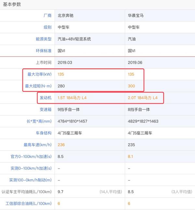Click the 最大扭矩(N·m) label
This screenshot has height=210, width=195.
coord(38,86)
